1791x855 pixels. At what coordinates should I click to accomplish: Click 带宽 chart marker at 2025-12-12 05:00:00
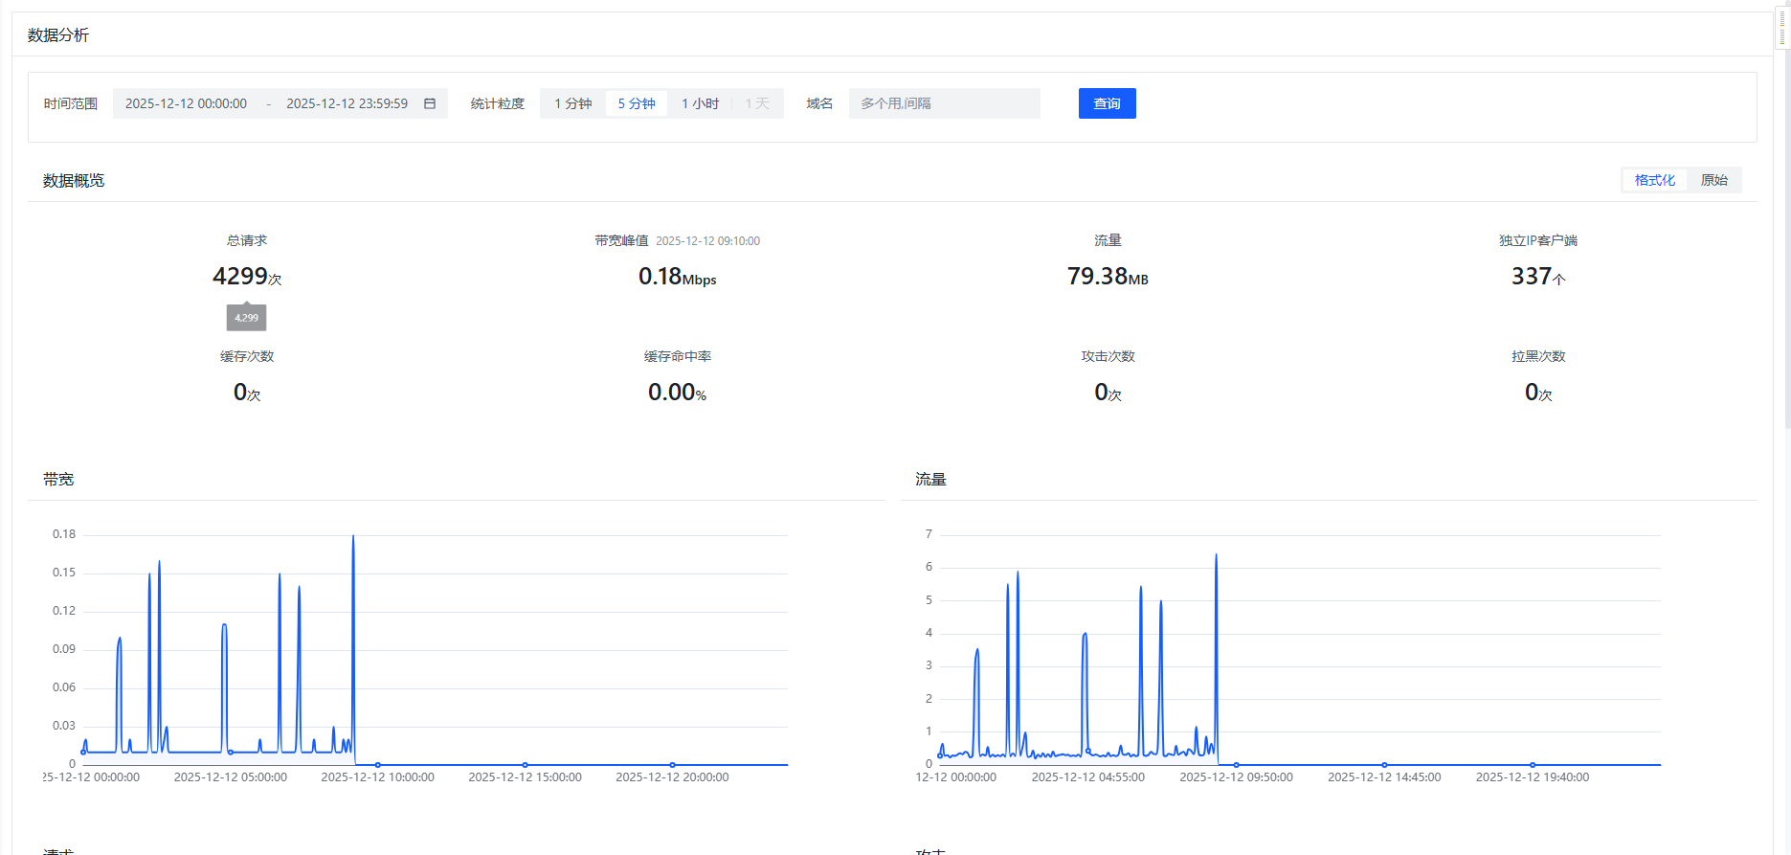(x=230, y=752)
